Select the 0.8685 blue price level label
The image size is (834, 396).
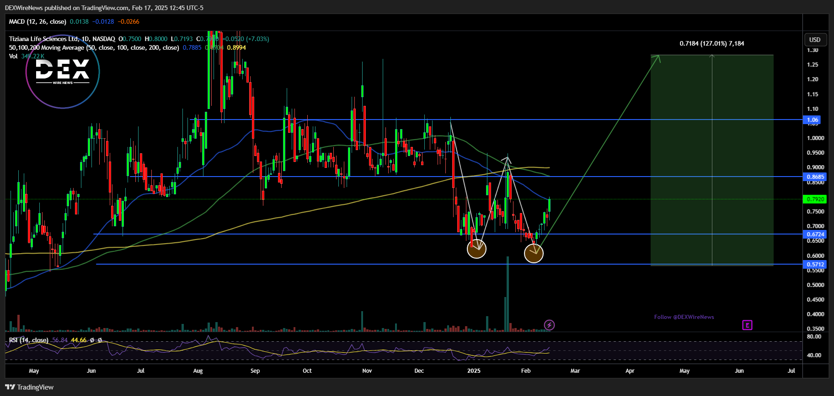coord(815,177)
